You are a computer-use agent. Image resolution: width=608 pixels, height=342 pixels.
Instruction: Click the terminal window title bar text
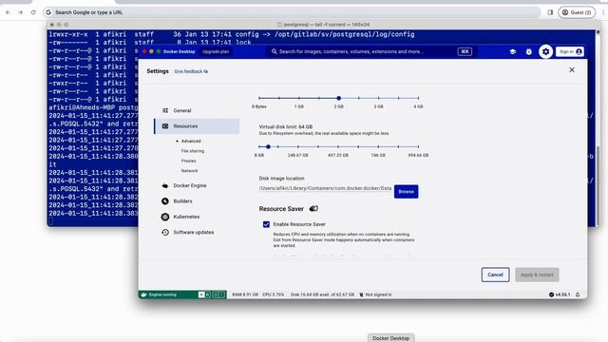click(x=326, y=25)
